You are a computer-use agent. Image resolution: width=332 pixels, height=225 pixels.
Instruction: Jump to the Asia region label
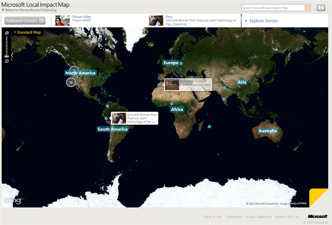(x=242, y=82)
